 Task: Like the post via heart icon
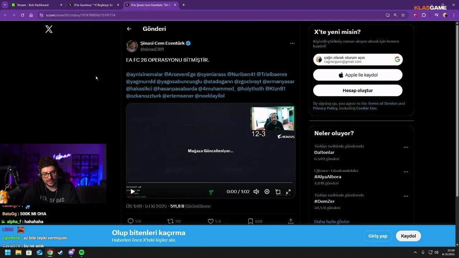(x=211, y=221)
